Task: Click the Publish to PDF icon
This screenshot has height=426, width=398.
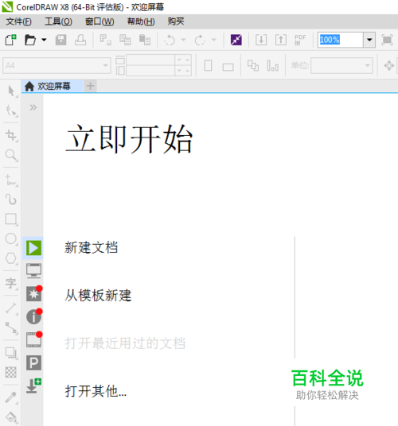Action: (300, 40)
